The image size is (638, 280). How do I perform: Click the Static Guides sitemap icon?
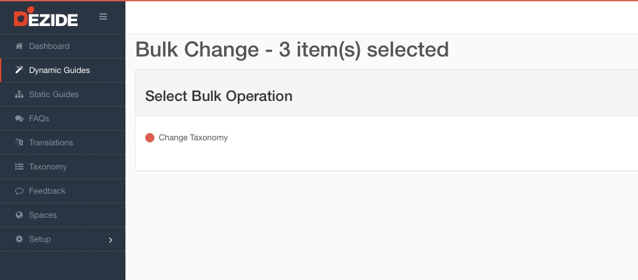[x=19, y=94]
